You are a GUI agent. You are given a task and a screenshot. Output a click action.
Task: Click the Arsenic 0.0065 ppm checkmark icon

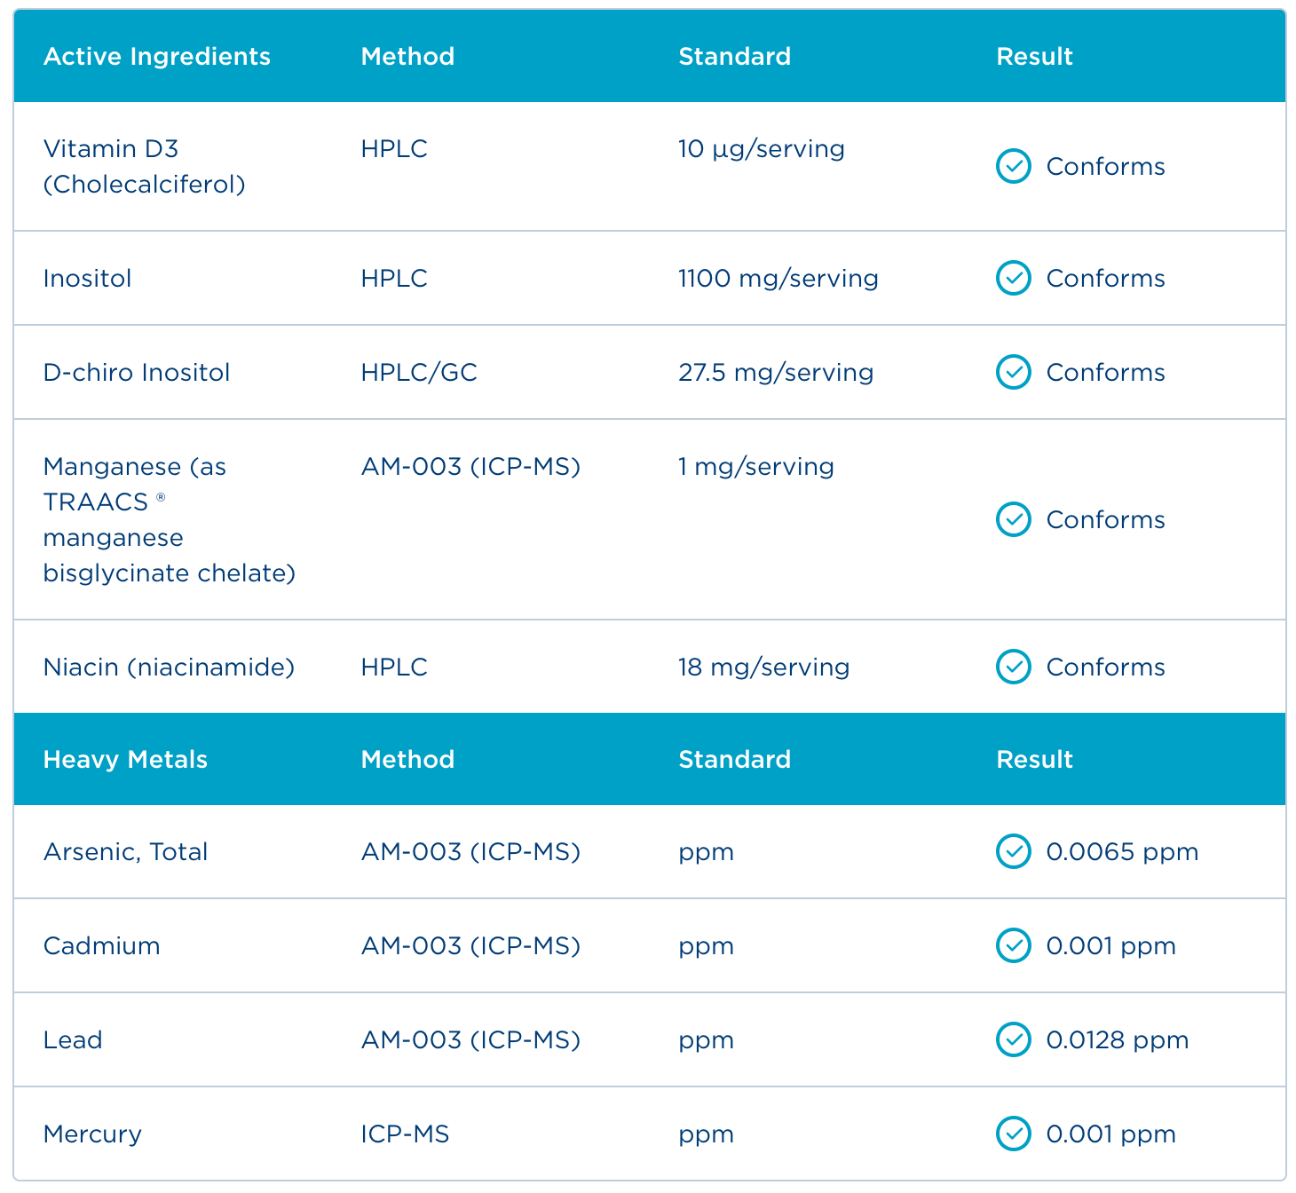click(x=1013, y=851)
